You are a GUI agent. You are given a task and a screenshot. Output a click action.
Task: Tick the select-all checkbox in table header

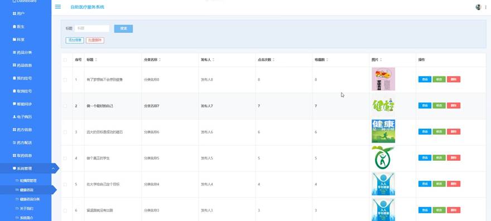tap(65, 60)
